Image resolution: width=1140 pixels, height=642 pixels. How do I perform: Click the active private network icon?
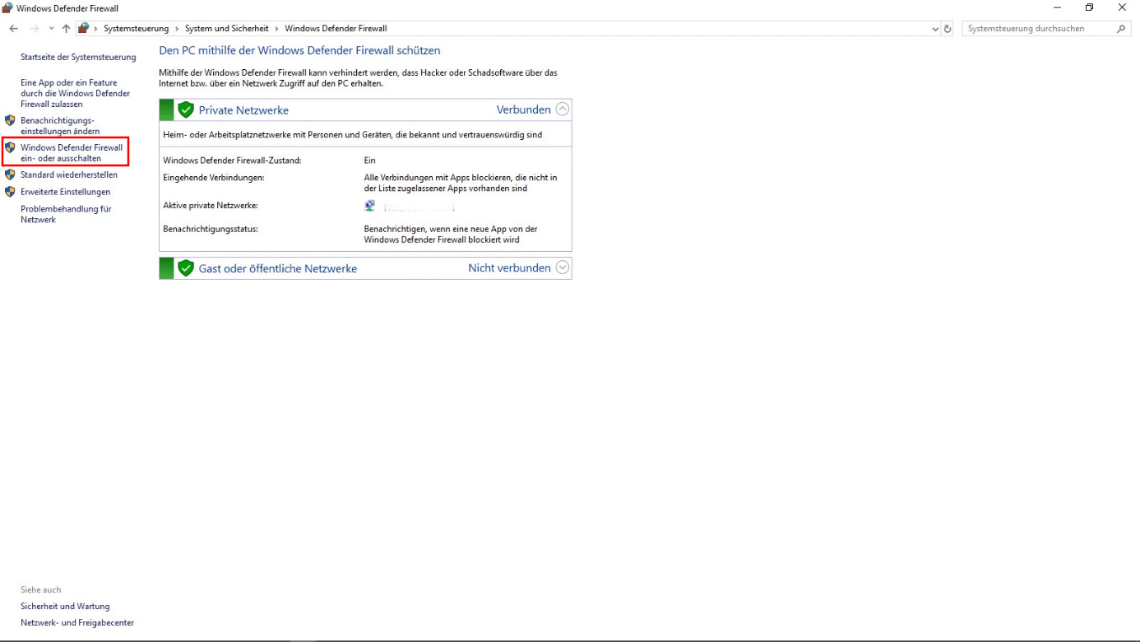tap(370, 206)
